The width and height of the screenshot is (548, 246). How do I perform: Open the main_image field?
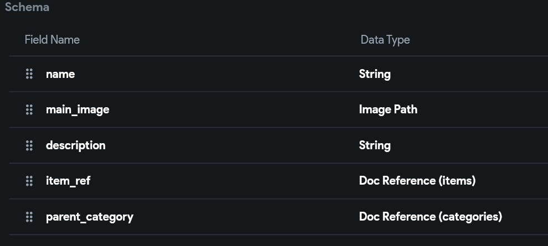[78, 109]
